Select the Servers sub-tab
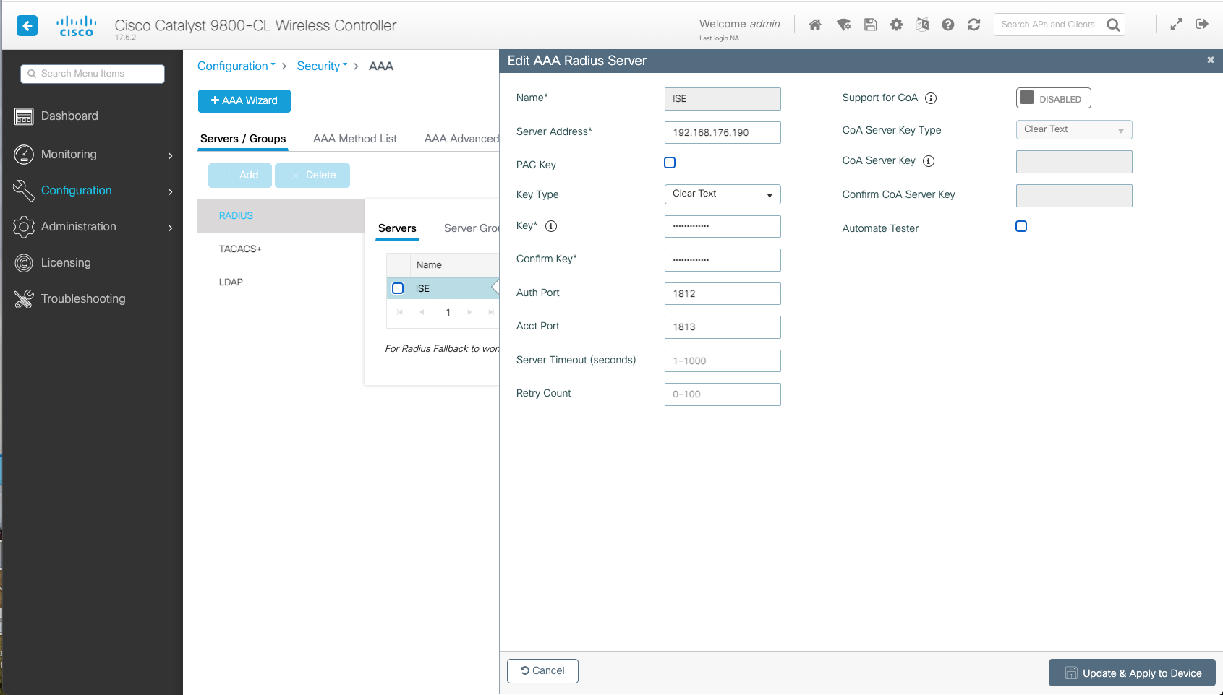The width and height of the screenshot is (1223, 695). click(397, 228)
